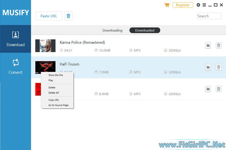Screen dimensions: 226x150
Task: Choose Show the File from context menu
Action: [x=56, y=75]
